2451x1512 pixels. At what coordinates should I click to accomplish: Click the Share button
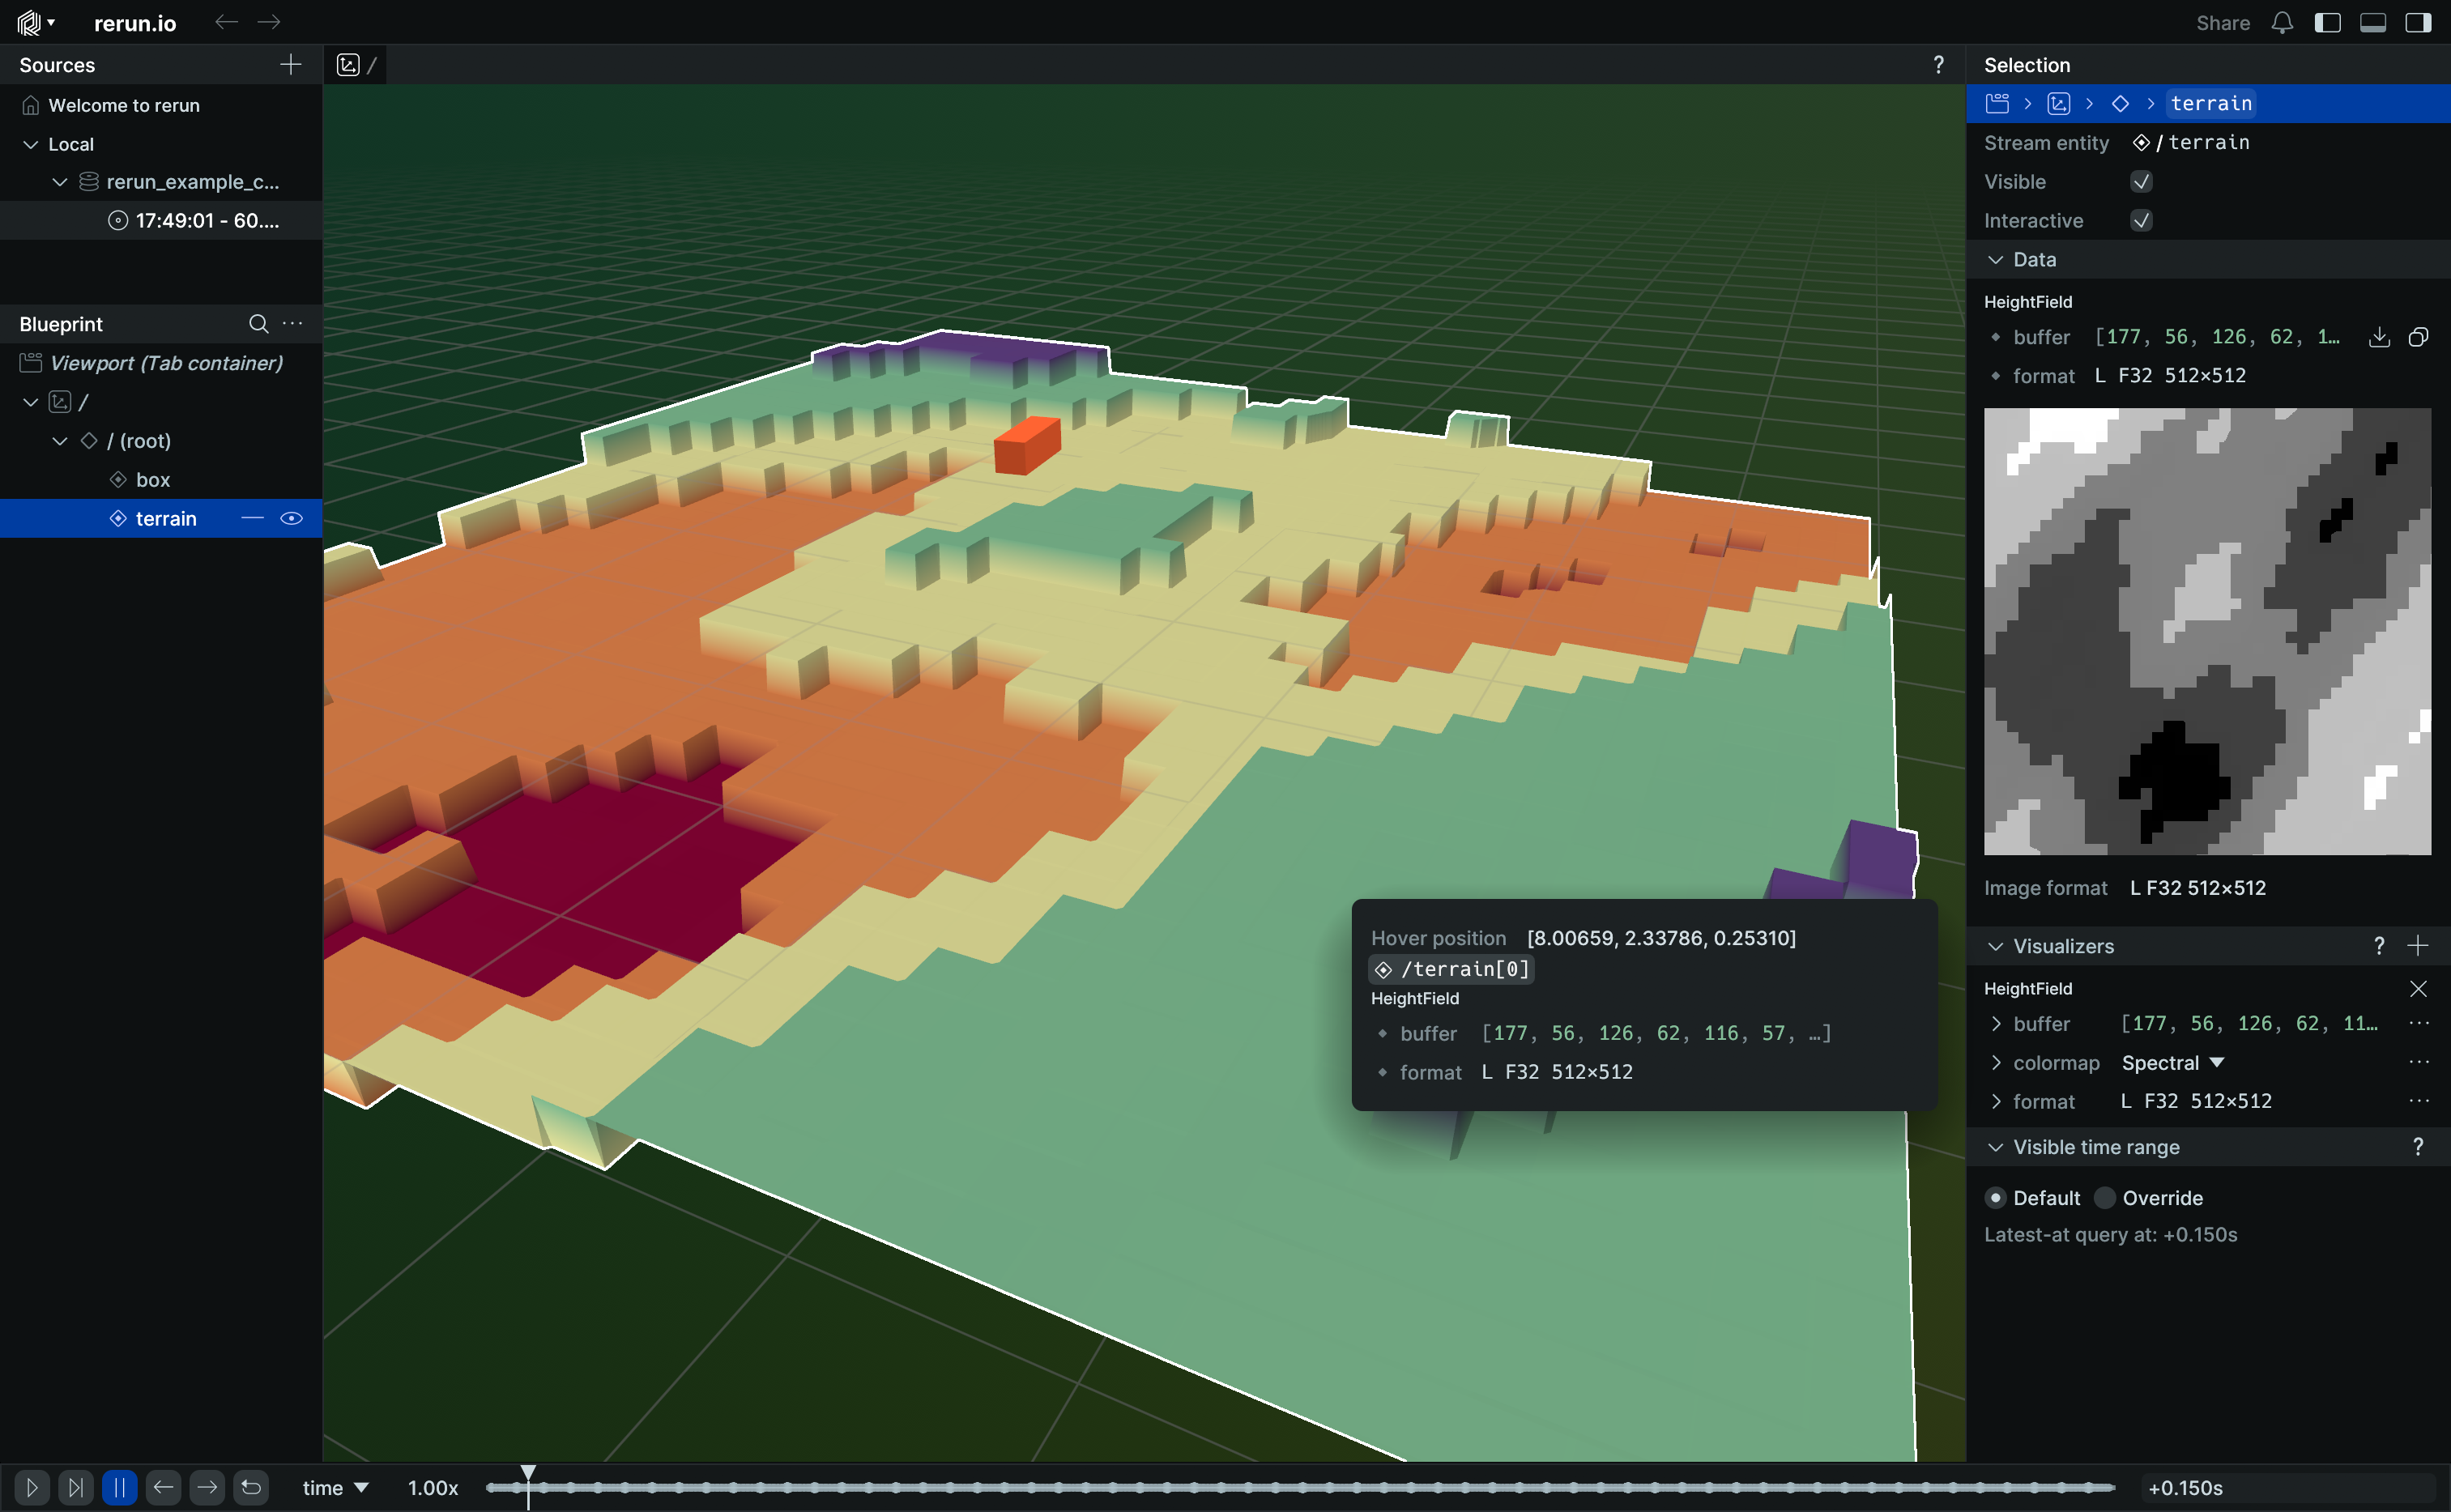tap(2222, 23)
